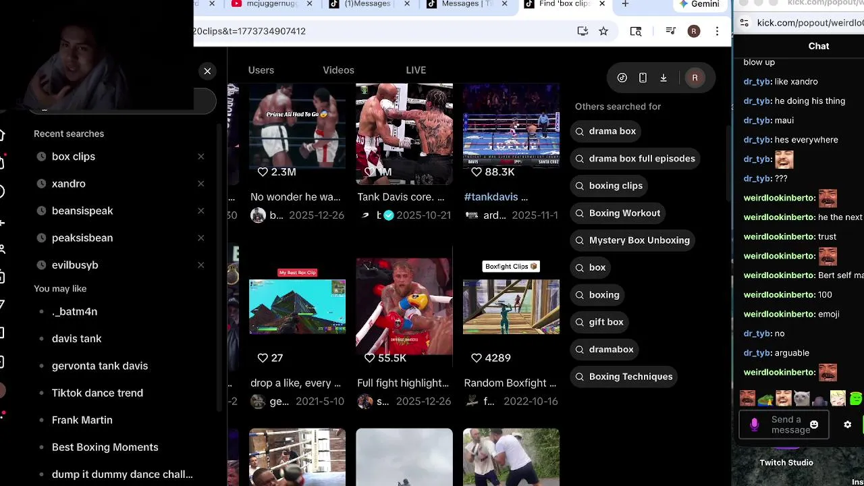
Task: Open a new Chrome tab with plus
Action: pos(625,4)
